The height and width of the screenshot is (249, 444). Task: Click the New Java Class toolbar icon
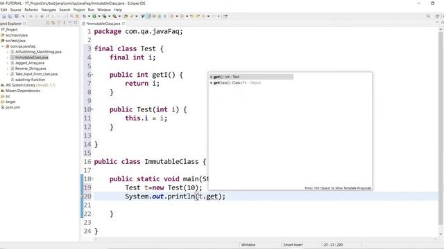132,16
